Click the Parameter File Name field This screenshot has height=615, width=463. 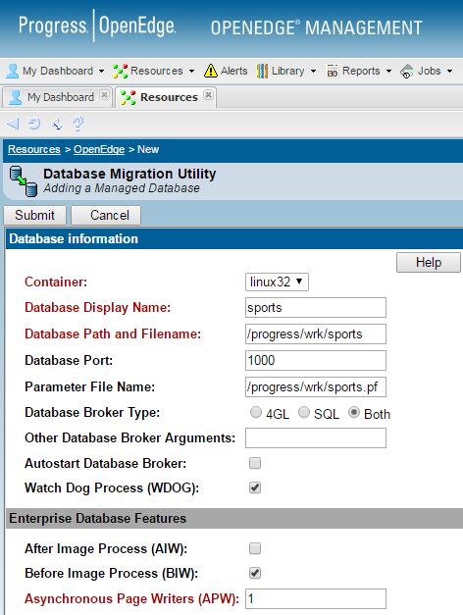pyautogui.click(x=316, y=386)
